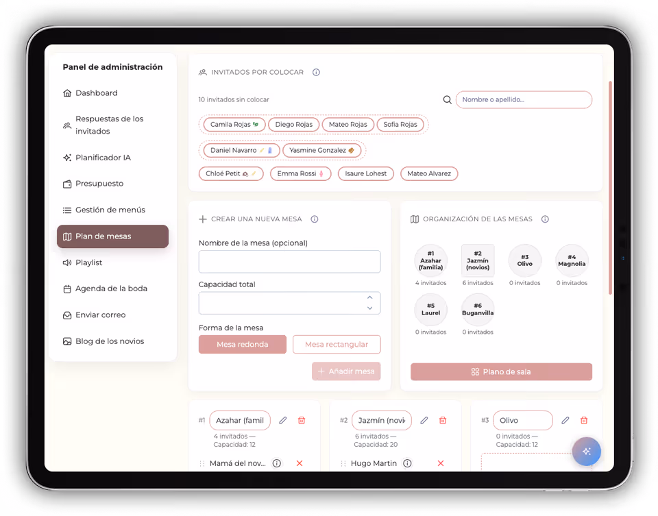Delete table Jazmín using the trash icon

(x=443, y=420)
